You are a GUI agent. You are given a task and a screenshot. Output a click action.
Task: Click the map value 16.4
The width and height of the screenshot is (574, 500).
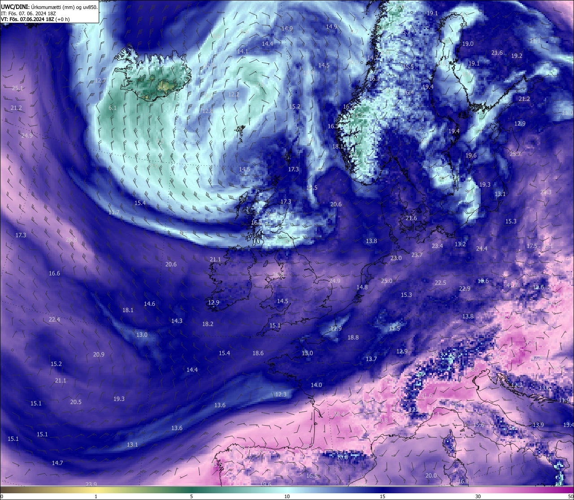(x=408, y=93)
